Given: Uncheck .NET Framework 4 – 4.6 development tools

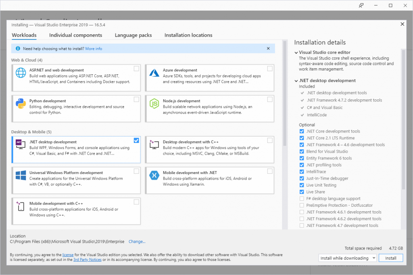Looking at the screenshot, I should point(302,145).
